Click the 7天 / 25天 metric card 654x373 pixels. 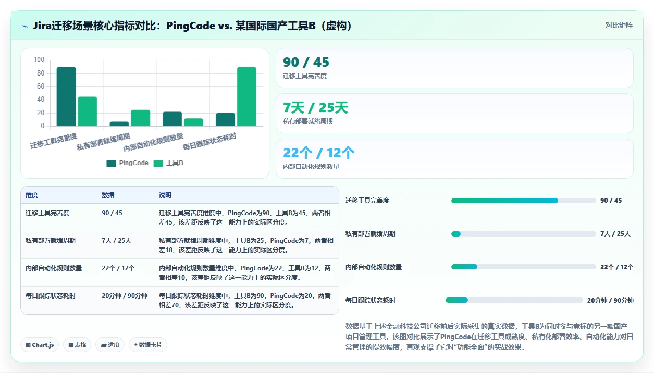point(454,113)
